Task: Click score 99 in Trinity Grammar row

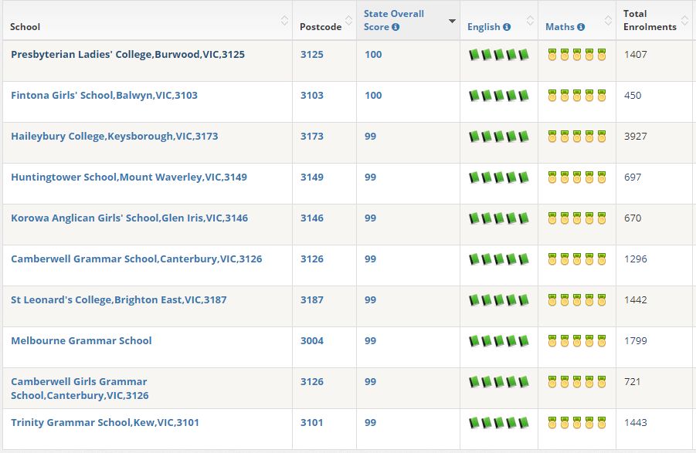Action: click(370, 422)
